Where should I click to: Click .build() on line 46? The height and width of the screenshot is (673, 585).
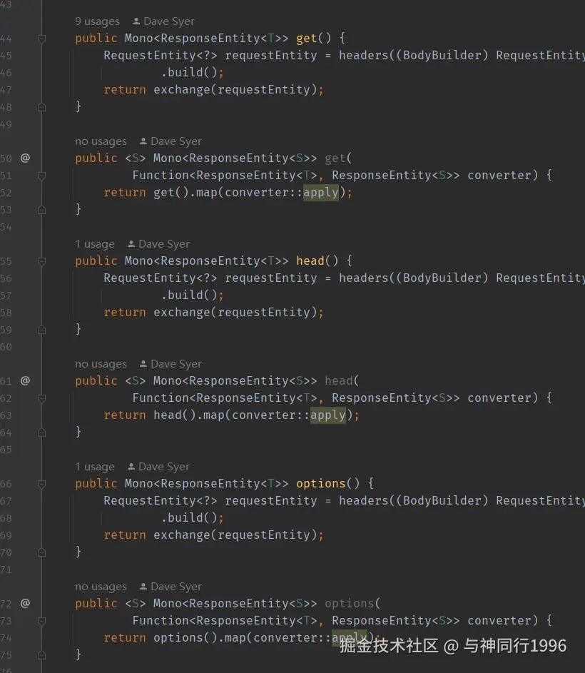189,72
